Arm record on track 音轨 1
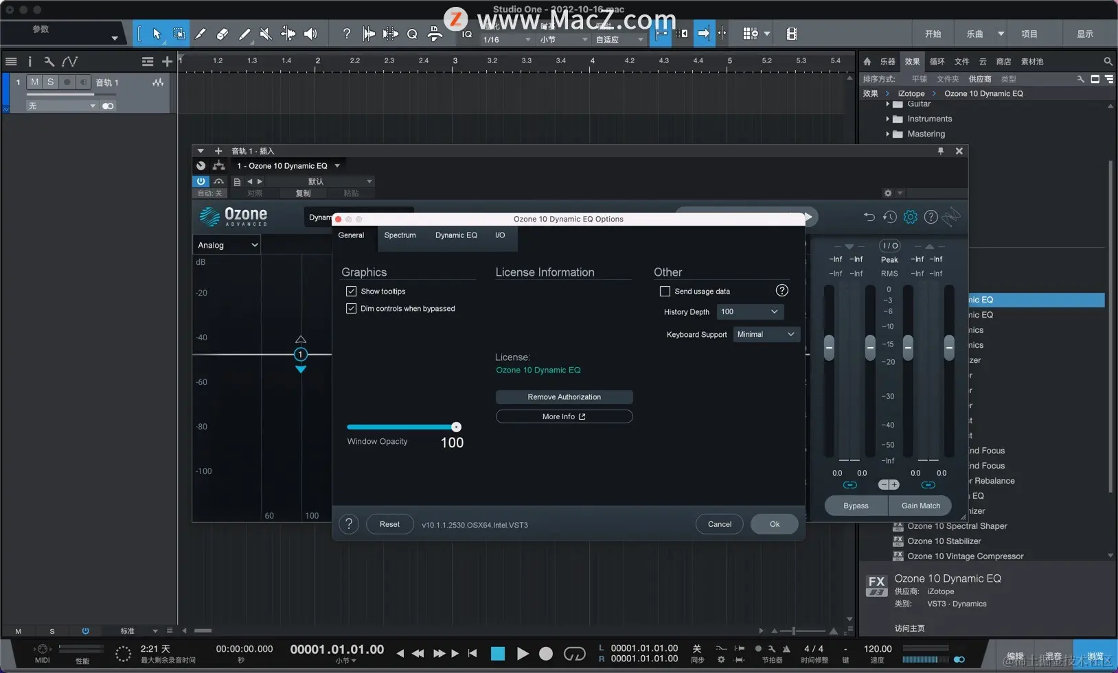Viewport: 1118px width, 673px height. (67, 82)
